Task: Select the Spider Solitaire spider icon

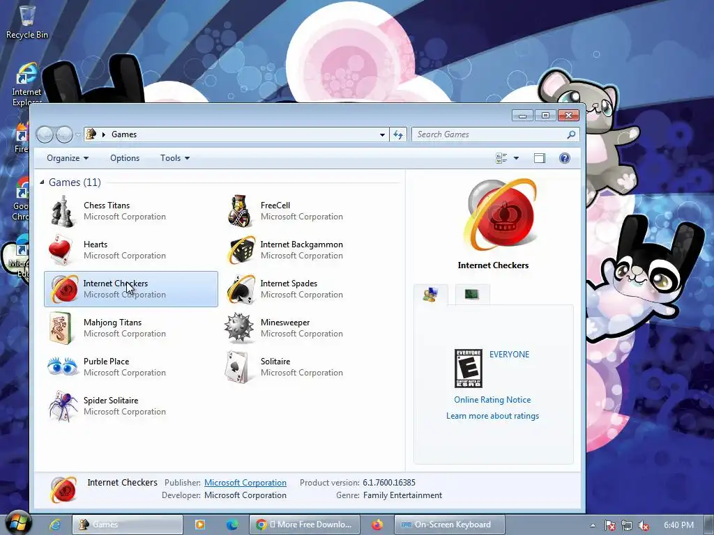Action: coord(63,406)
